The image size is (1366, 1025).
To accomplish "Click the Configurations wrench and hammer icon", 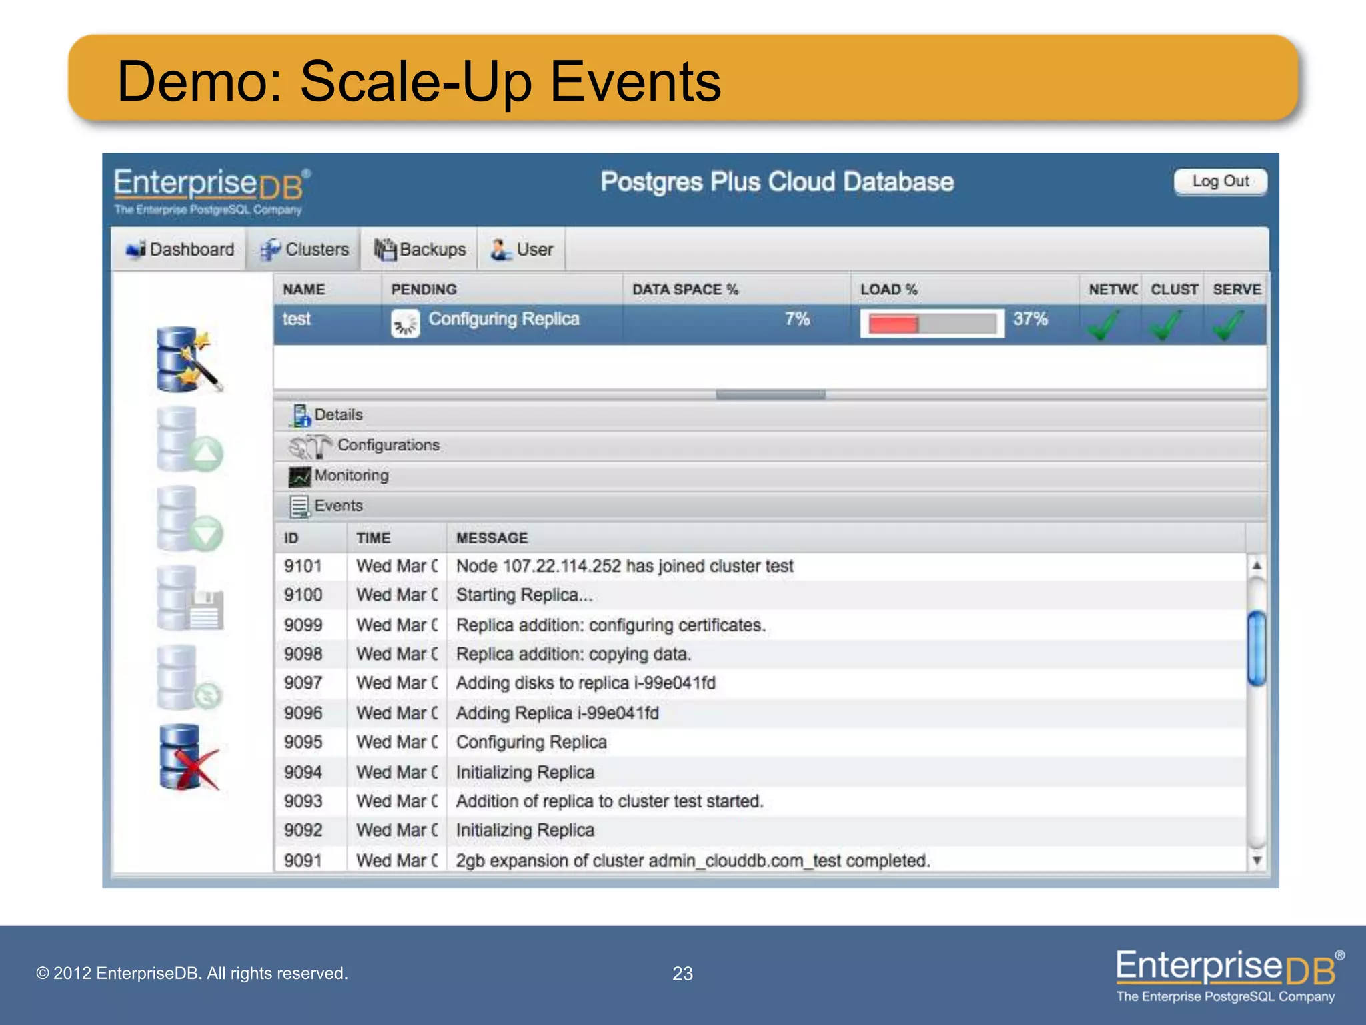I will click(310, 446).
